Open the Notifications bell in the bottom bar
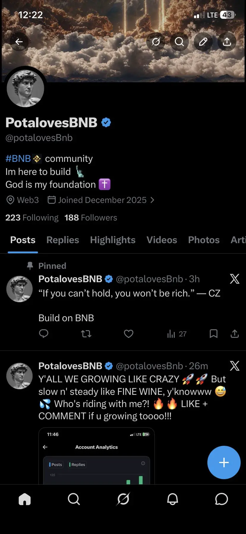This screenshot has height=534, width=246. tap(172, 499)
